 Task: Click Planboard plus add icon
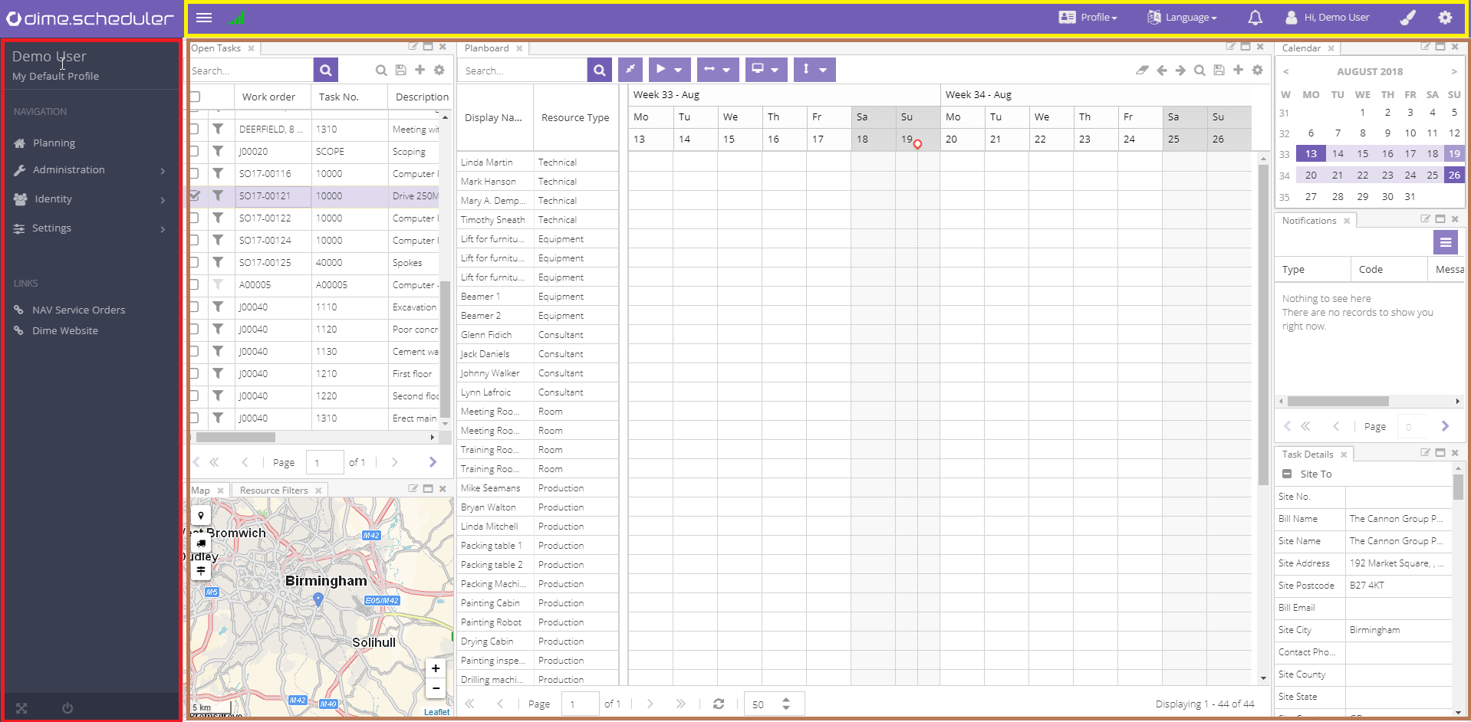(1238, 70)
